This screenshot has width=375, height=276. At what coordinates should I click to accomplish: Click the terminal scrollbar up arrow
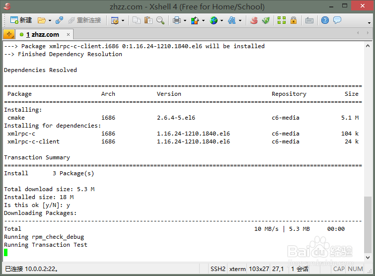pos(368,46)
